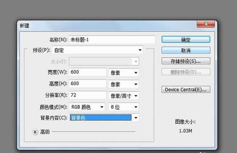Image resolution: width=237 pixels, height=153 pixels.
Task: Open the 宽度 unit dropdown 像素
Action: coord(124,73)
